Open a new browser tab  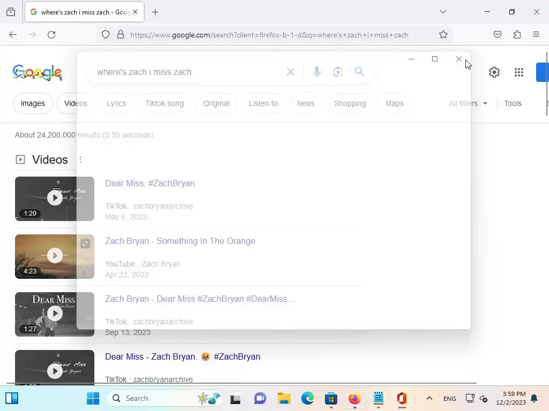coord(155,12)
